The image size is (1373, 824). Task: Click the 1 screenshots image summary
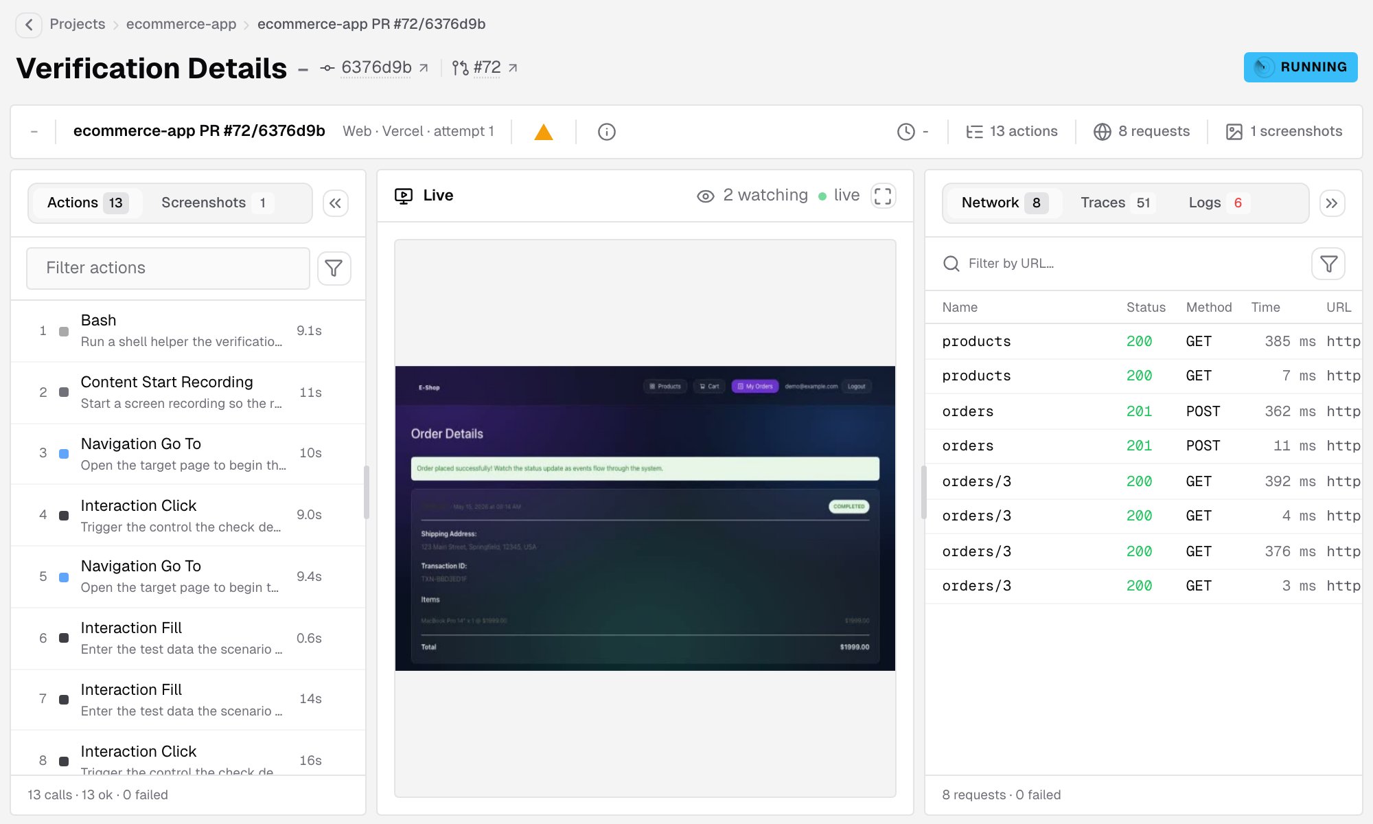pos(1284,131)
